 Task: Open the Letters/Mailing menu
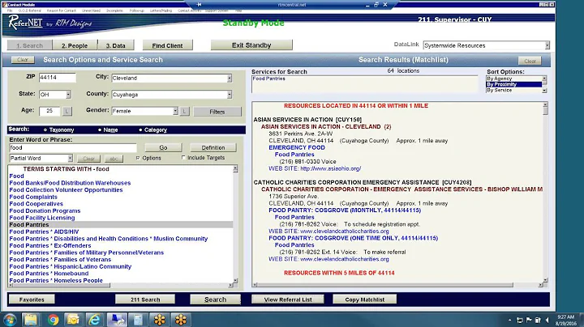[161, 11]
